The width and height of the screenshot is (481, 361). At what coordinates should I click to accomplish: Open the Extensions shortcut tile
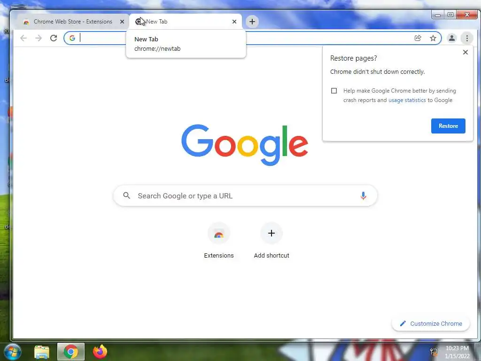pos(219,241)
